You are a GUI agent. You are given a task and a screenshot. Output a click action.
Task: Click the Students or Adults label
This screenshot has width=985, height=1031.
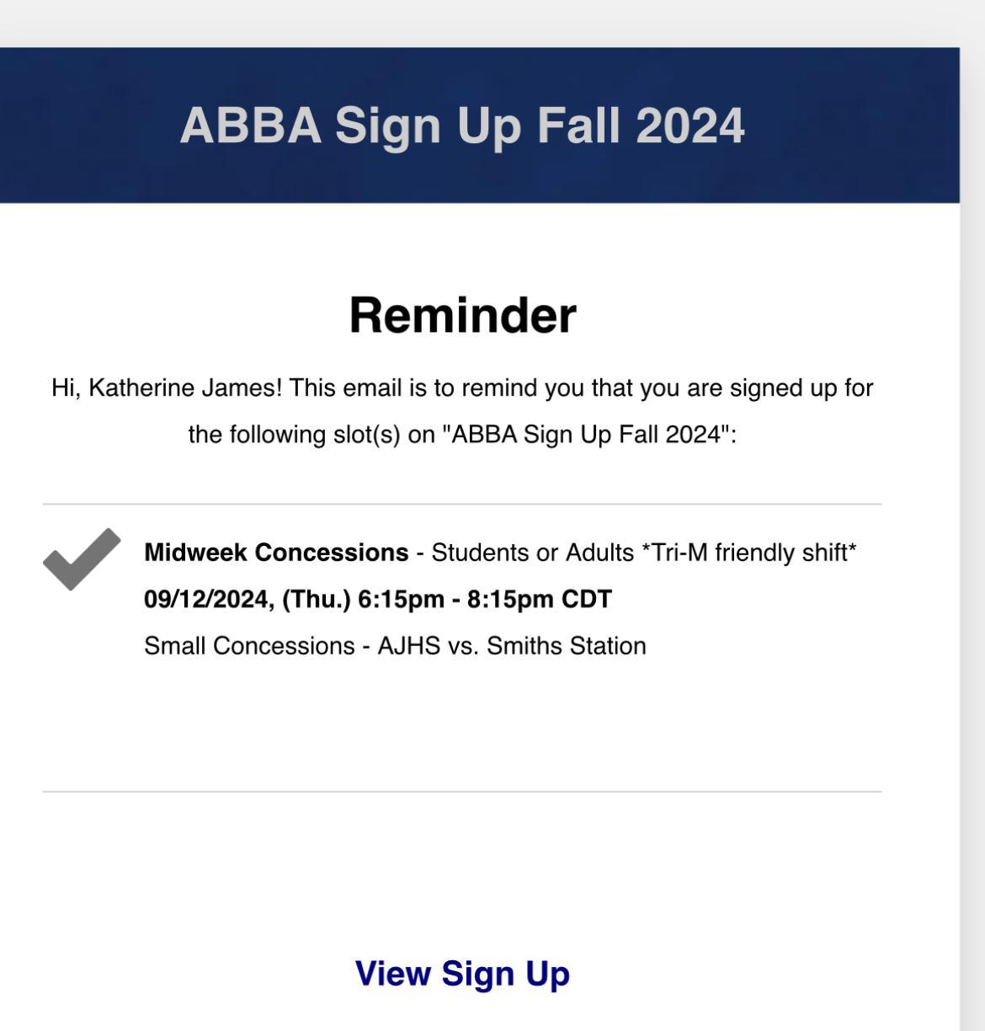[532, 553]
